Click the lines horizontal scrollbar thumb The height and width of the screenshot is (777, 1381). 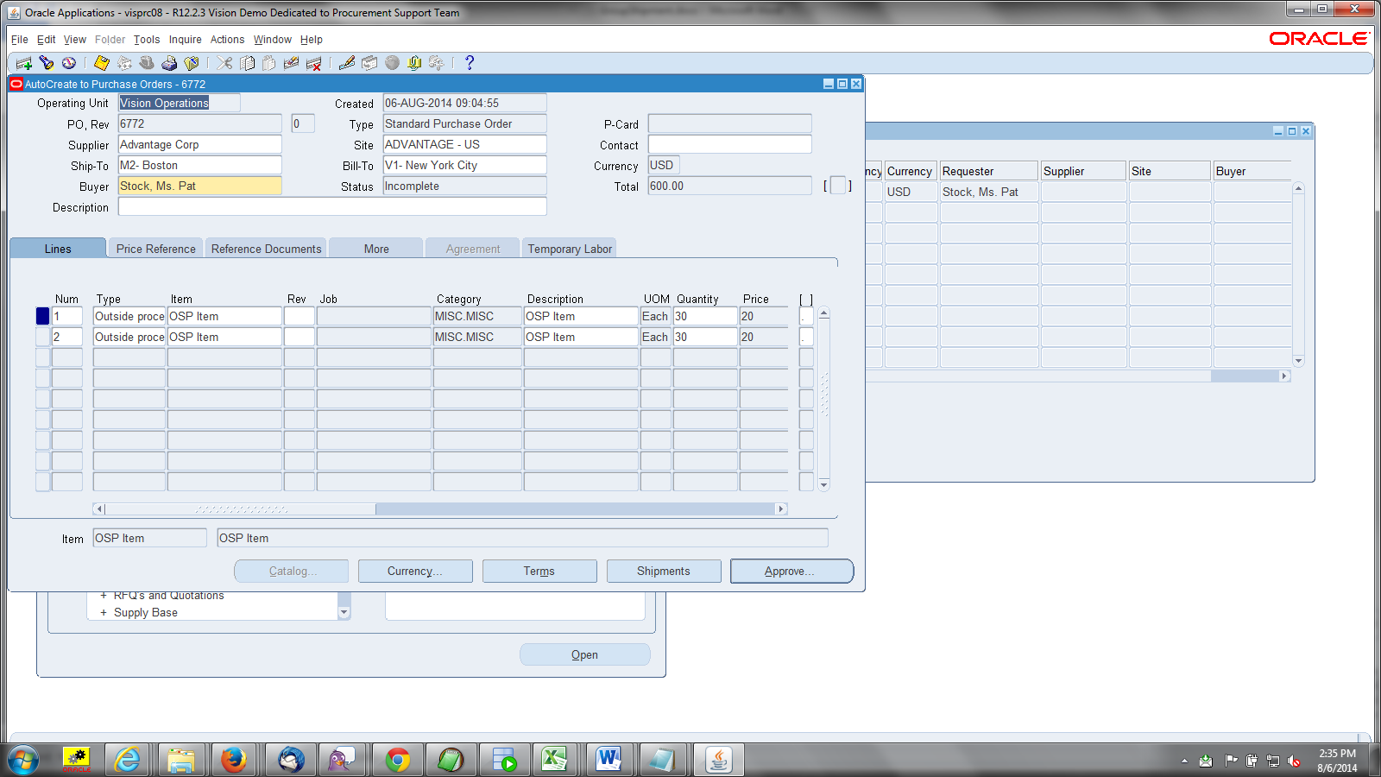point(241,509)
